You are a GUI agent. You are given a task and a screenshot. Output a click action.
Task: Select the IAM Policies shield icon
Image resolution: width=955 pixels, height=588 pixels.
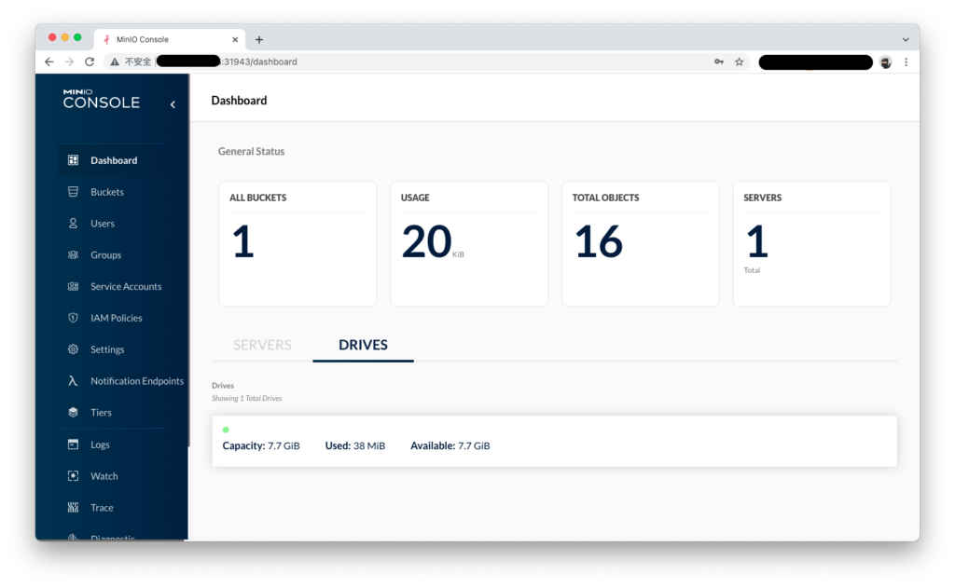73,319
